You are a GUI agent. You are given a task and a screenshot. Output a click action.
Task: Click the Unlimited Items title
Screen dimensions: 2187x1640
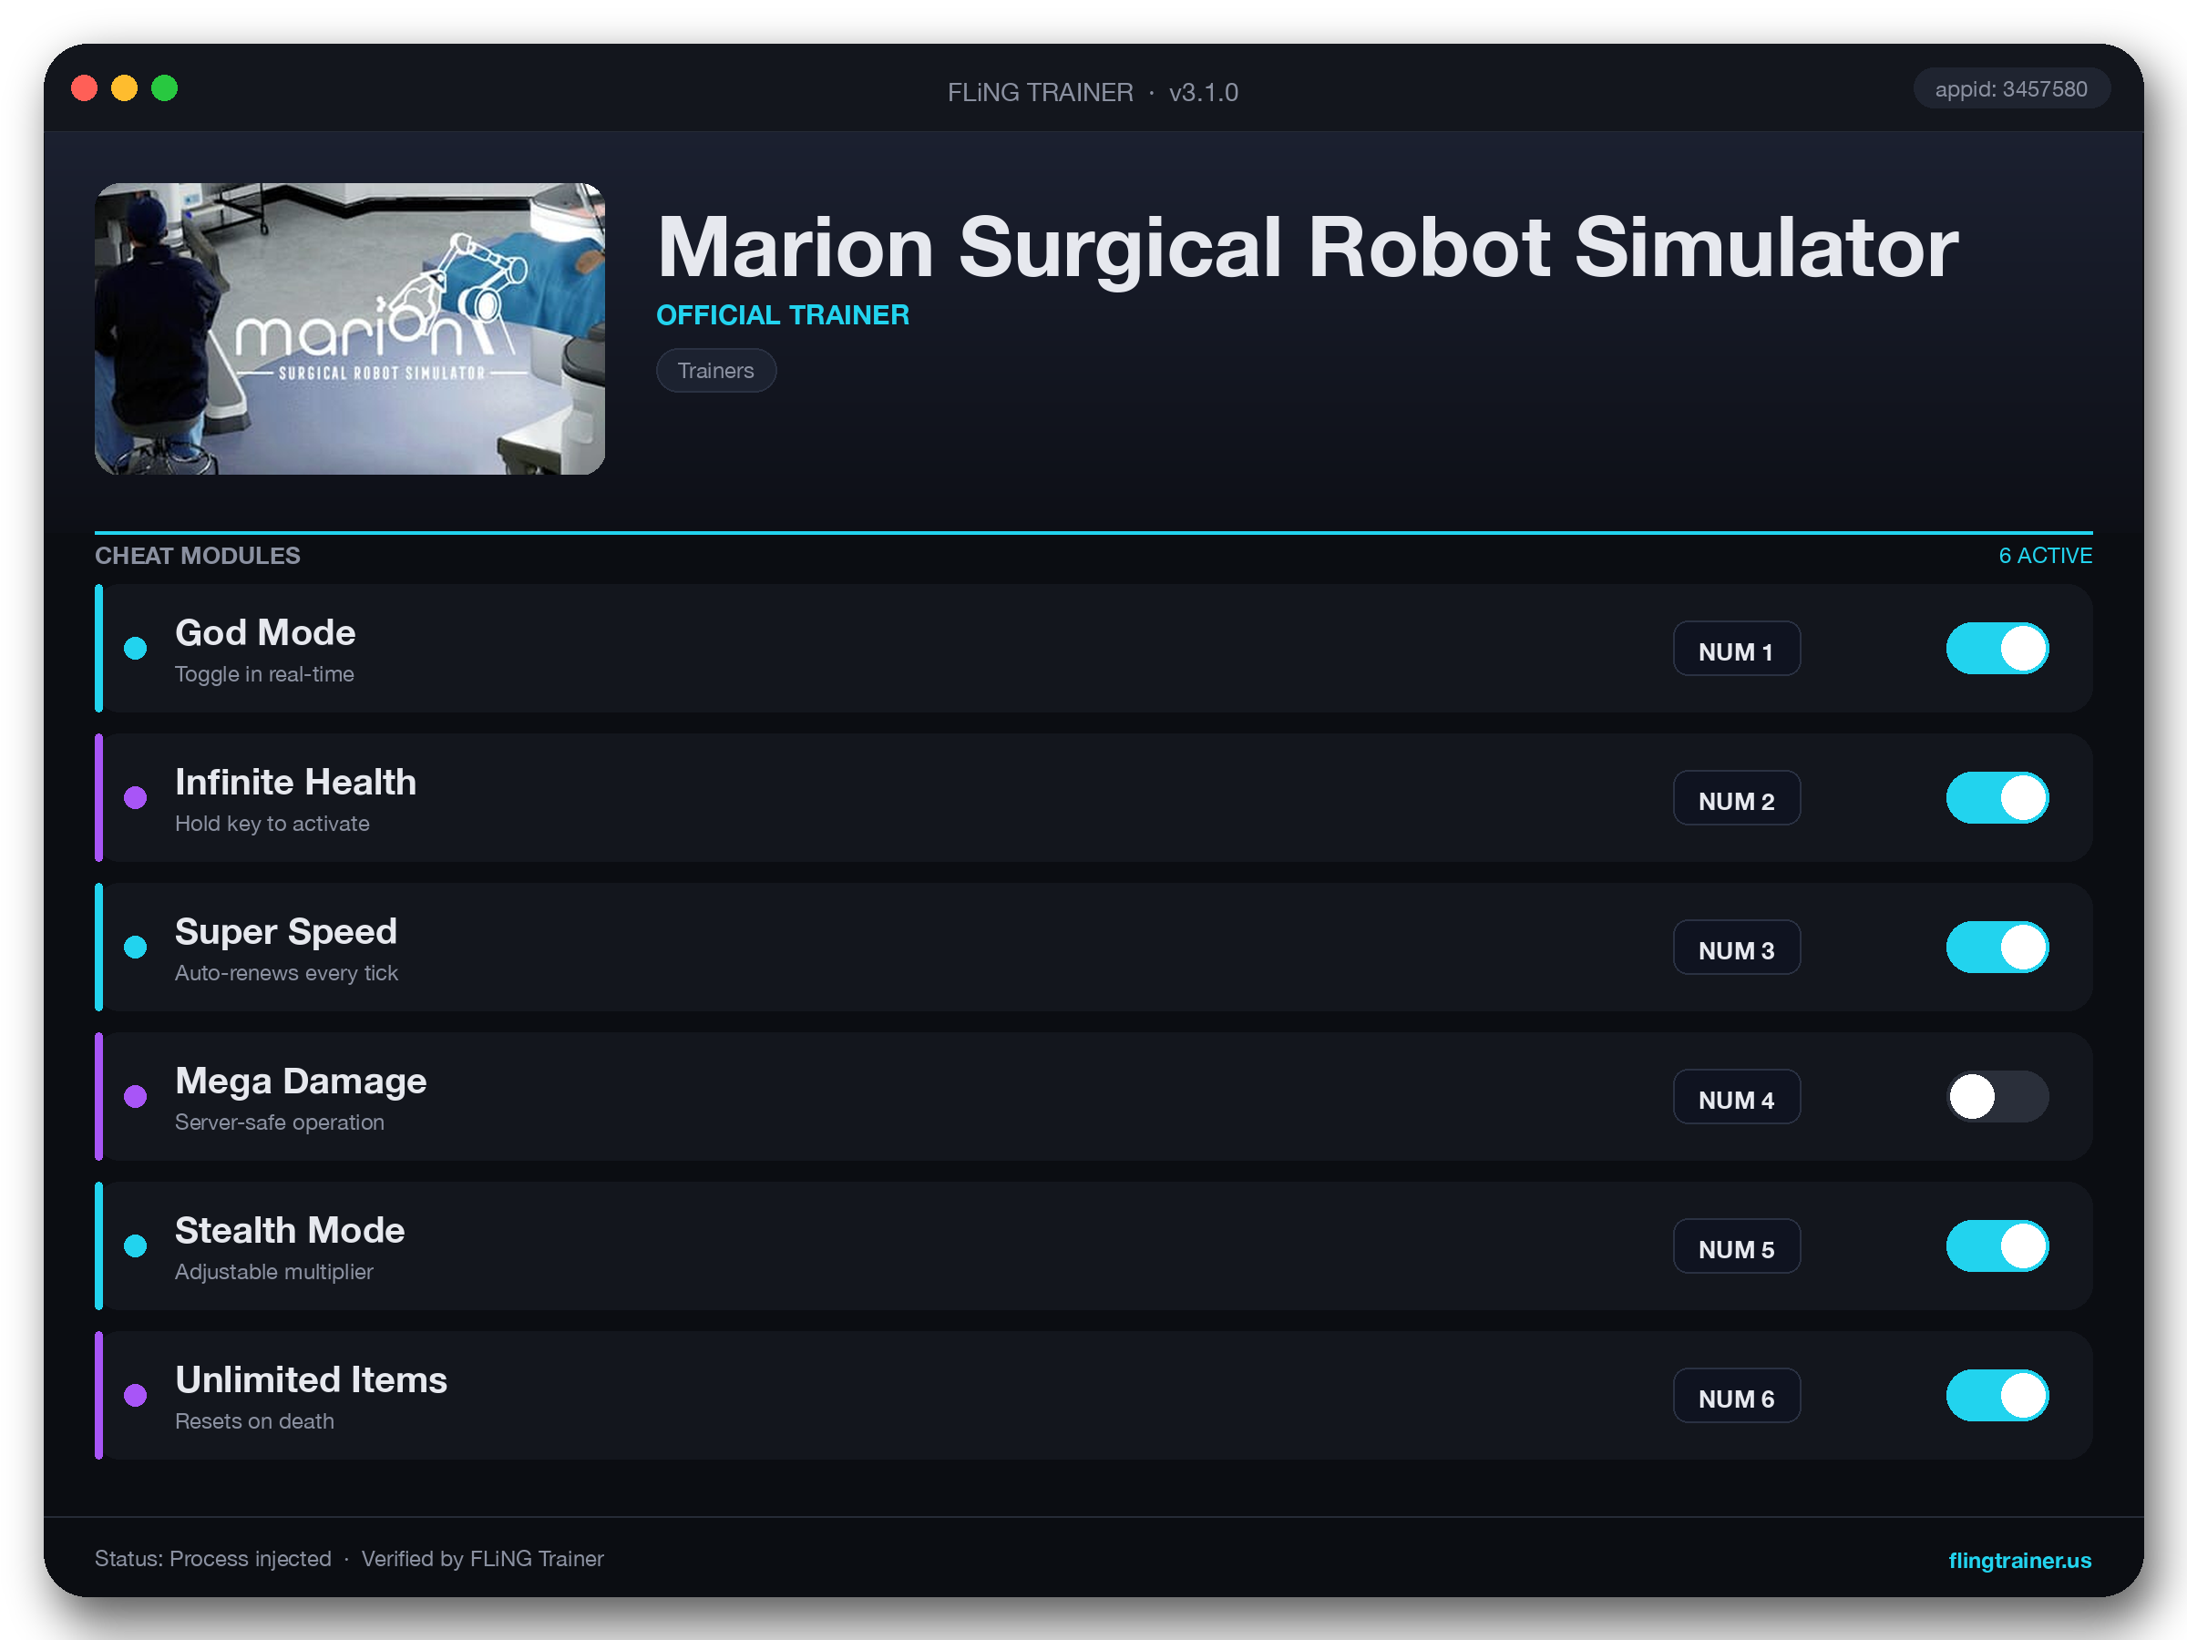[x=312, y=1380]
